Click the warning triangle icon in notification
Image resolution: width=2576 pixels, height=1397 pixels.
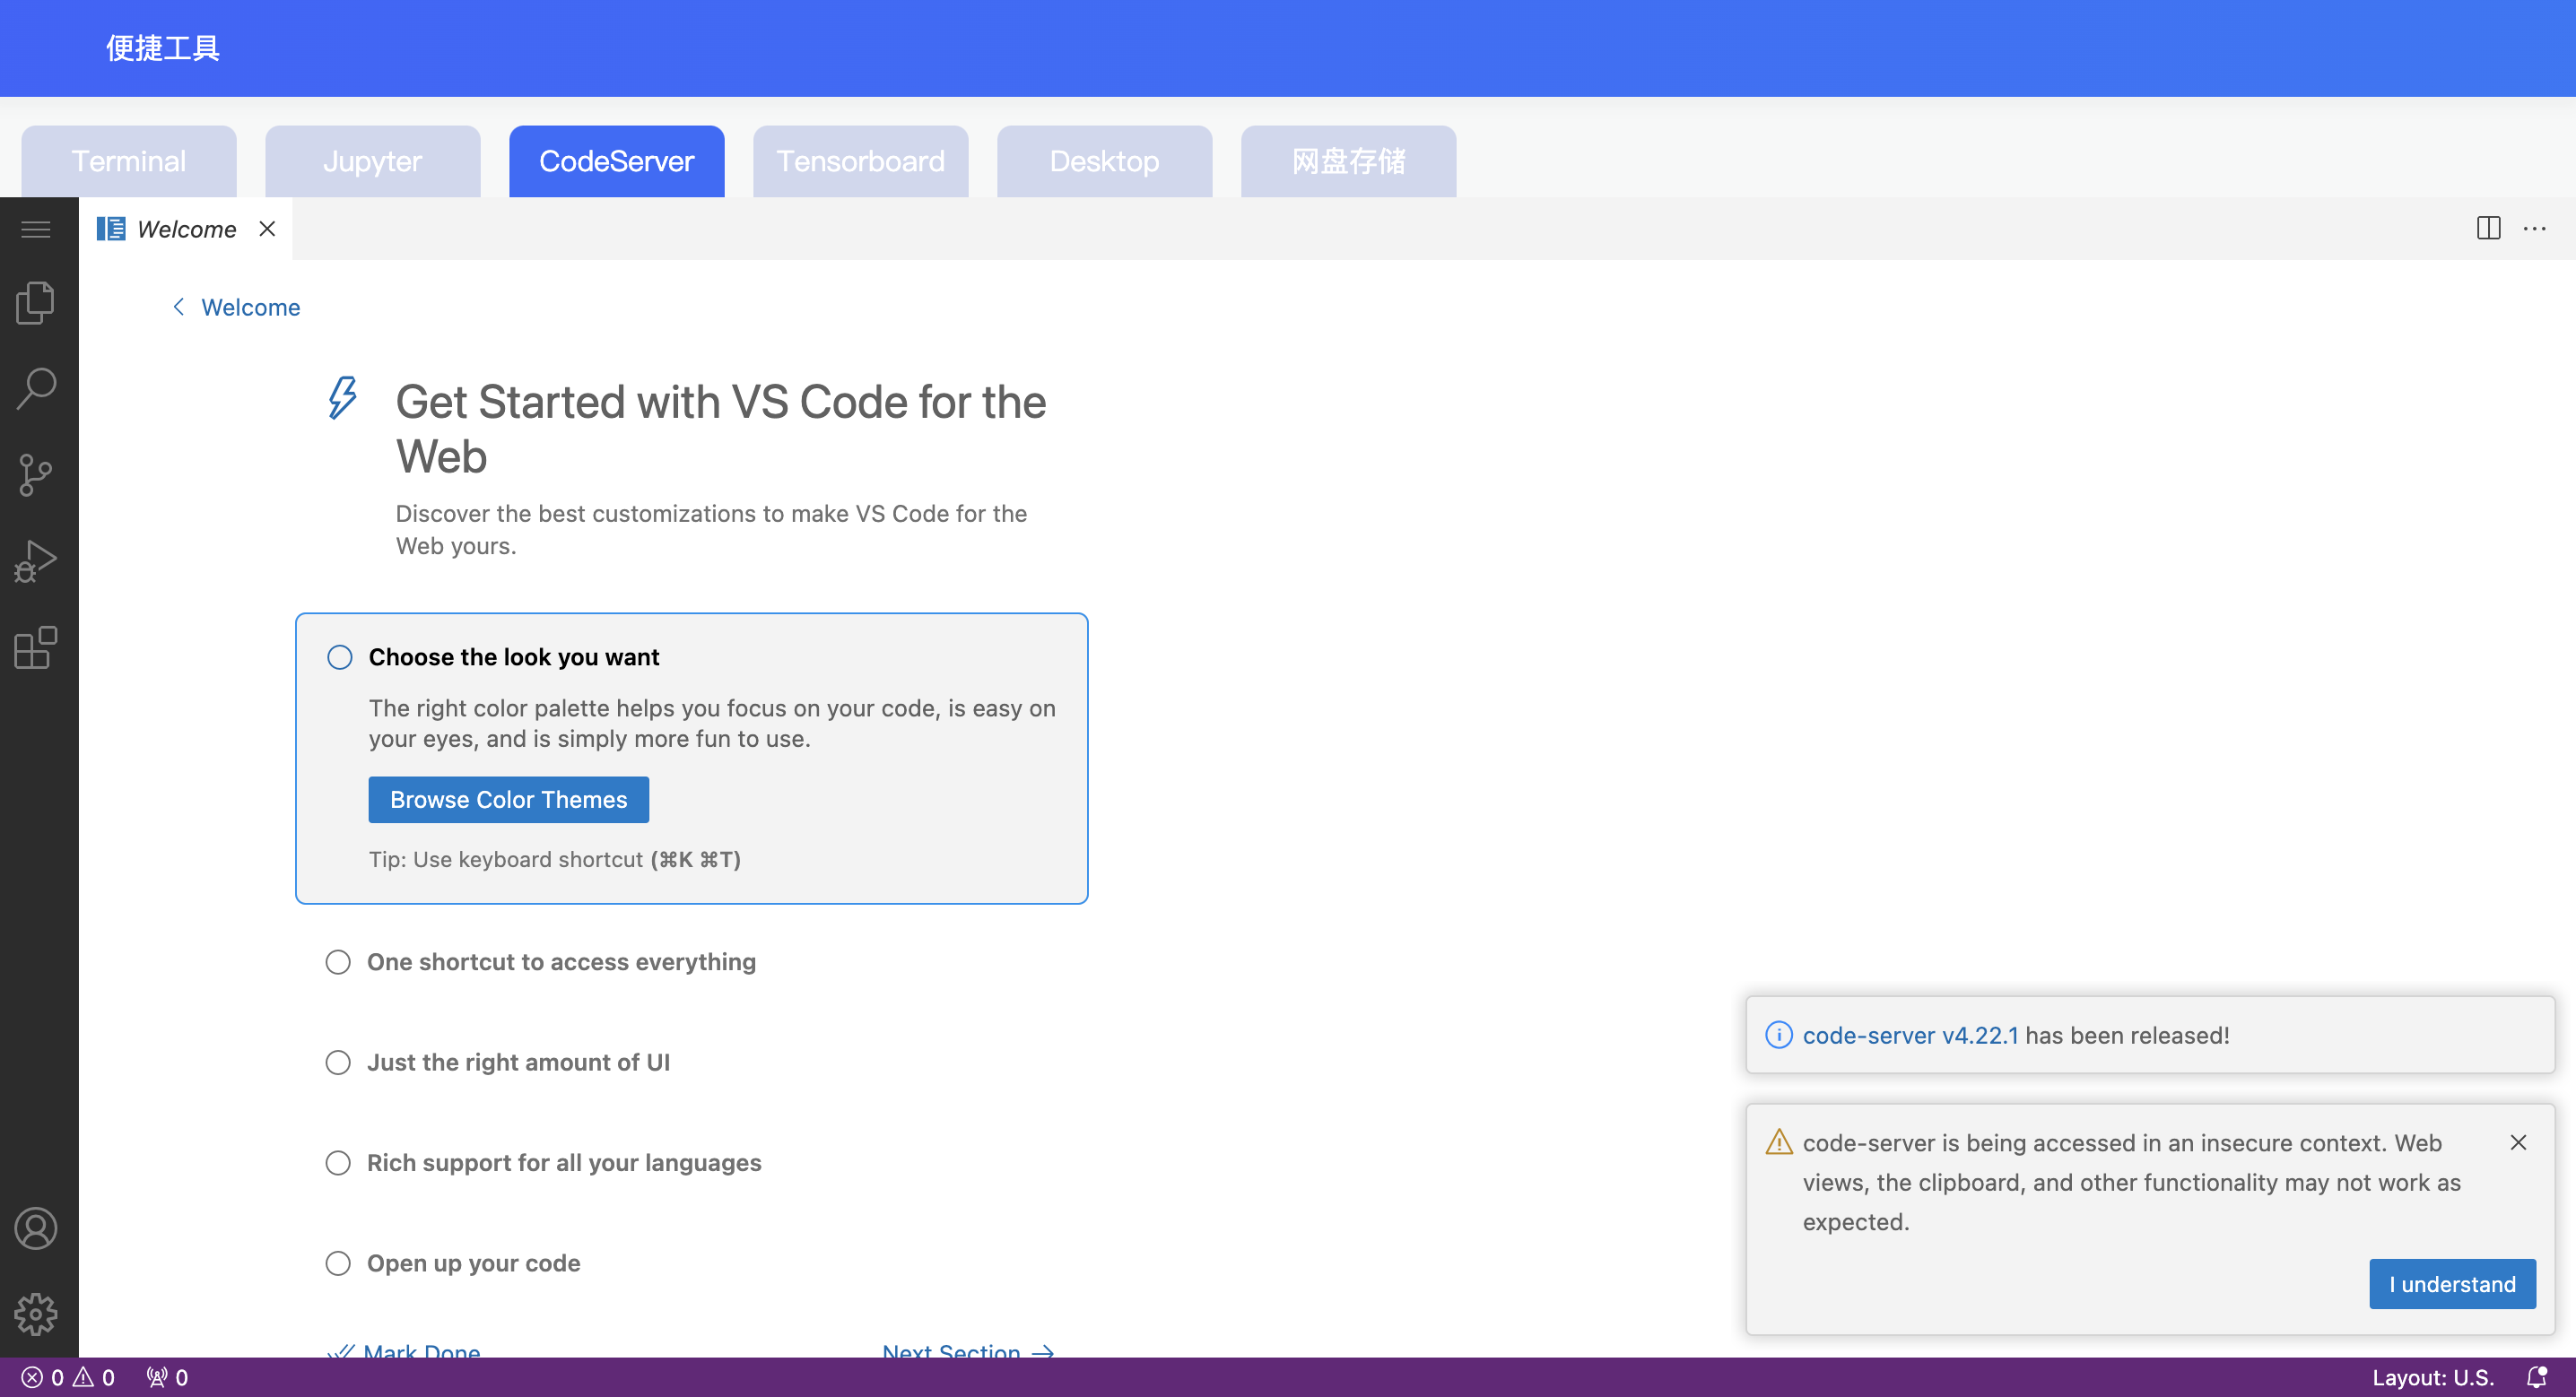click(x=1778, y=1142)
